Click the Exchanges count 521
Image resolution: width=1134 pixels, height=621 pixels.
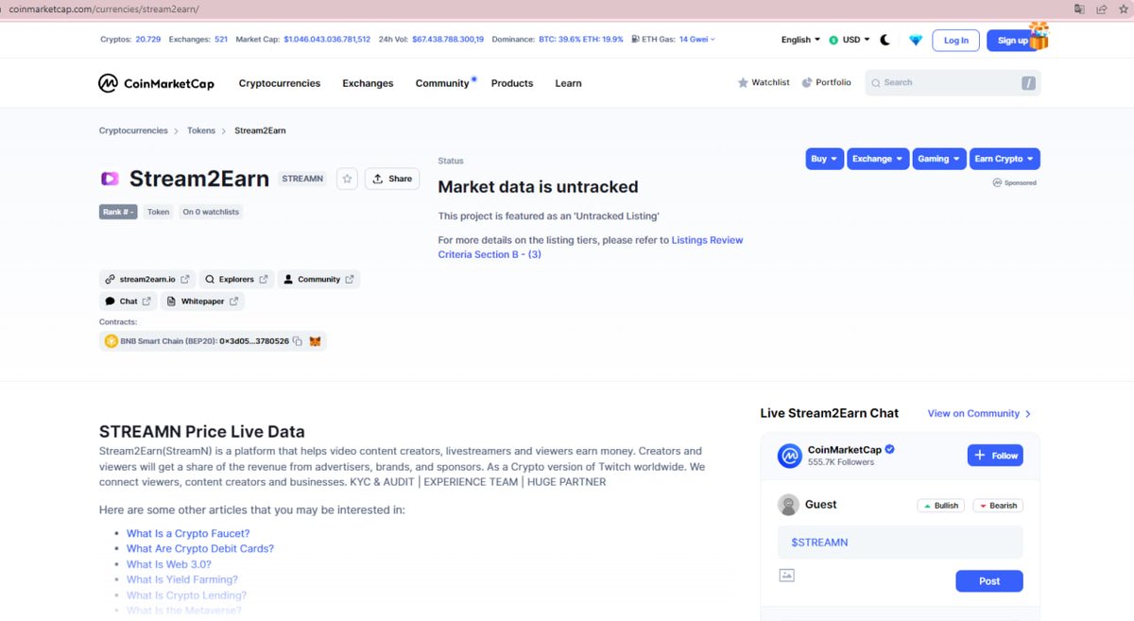click(x=221, y=40)
